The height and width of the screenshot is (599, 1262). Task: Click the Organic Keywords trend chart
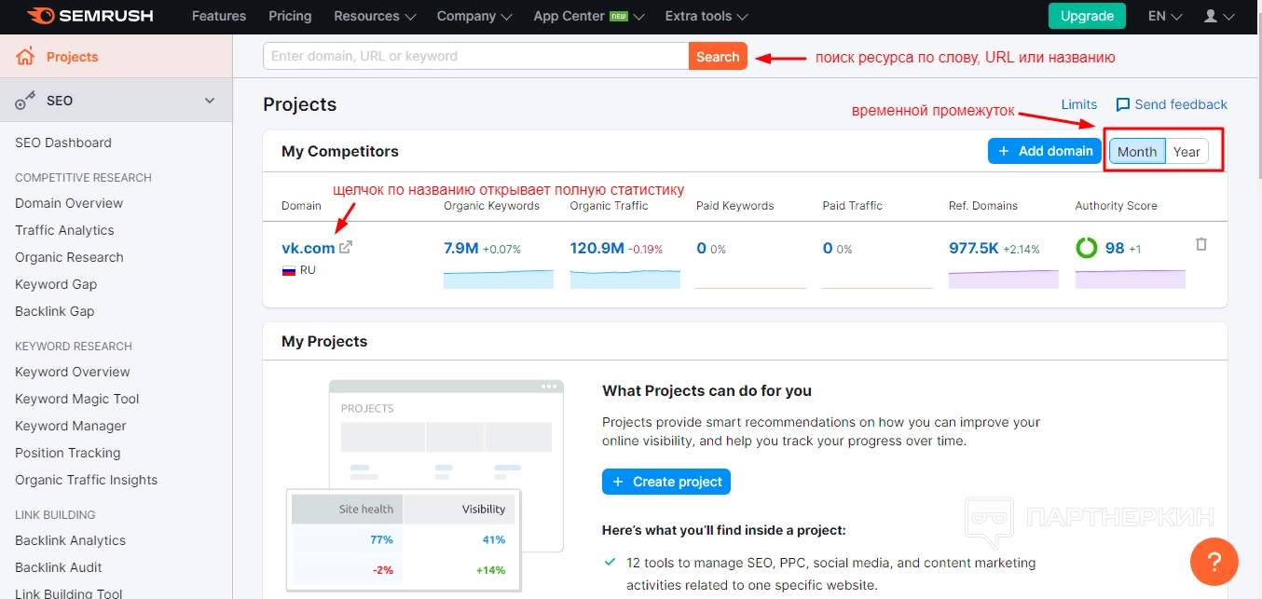tap(499, 279)
